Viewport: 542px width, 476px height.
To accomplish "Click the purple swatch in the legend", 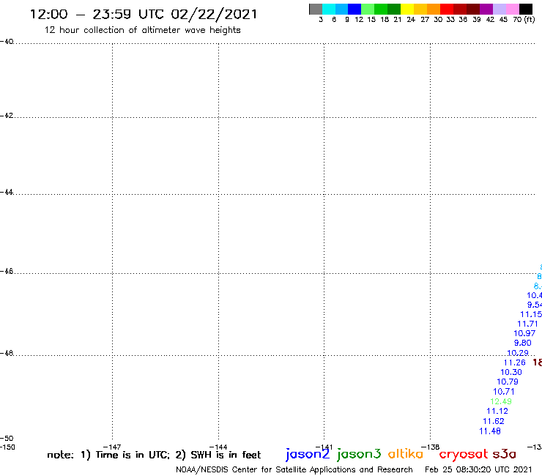I will 486,9.
